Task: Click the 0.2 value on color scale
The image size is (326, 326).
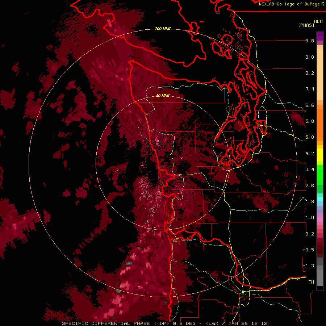Action: pyautogui.click(x=310, y=234)
